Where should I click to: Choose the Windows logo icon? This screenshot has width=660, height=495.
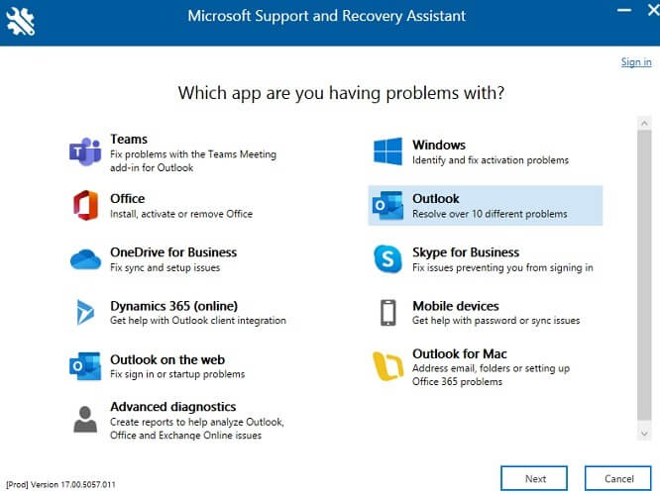pos(387,151)
